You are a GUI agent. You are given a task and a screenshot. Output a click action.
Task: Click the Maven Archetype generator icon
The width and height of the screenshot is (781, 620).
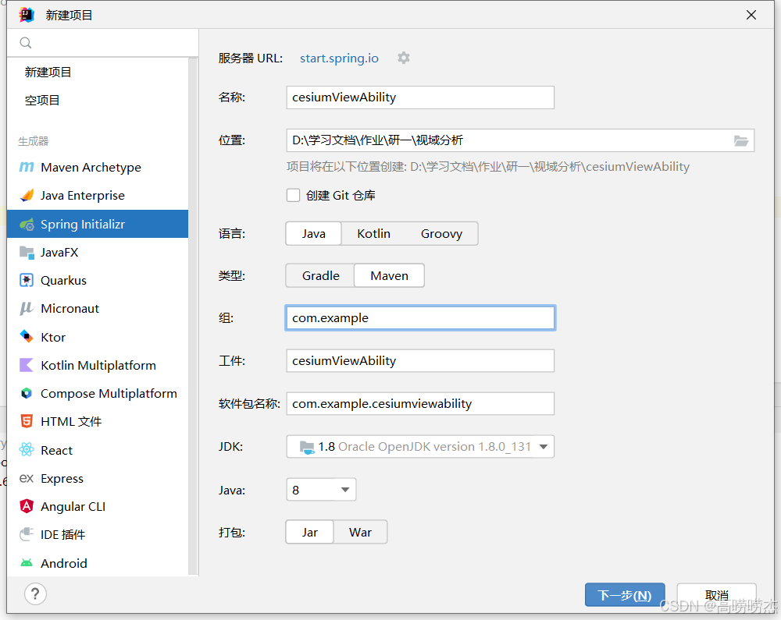pyautogui.click(x=27, y=167)
